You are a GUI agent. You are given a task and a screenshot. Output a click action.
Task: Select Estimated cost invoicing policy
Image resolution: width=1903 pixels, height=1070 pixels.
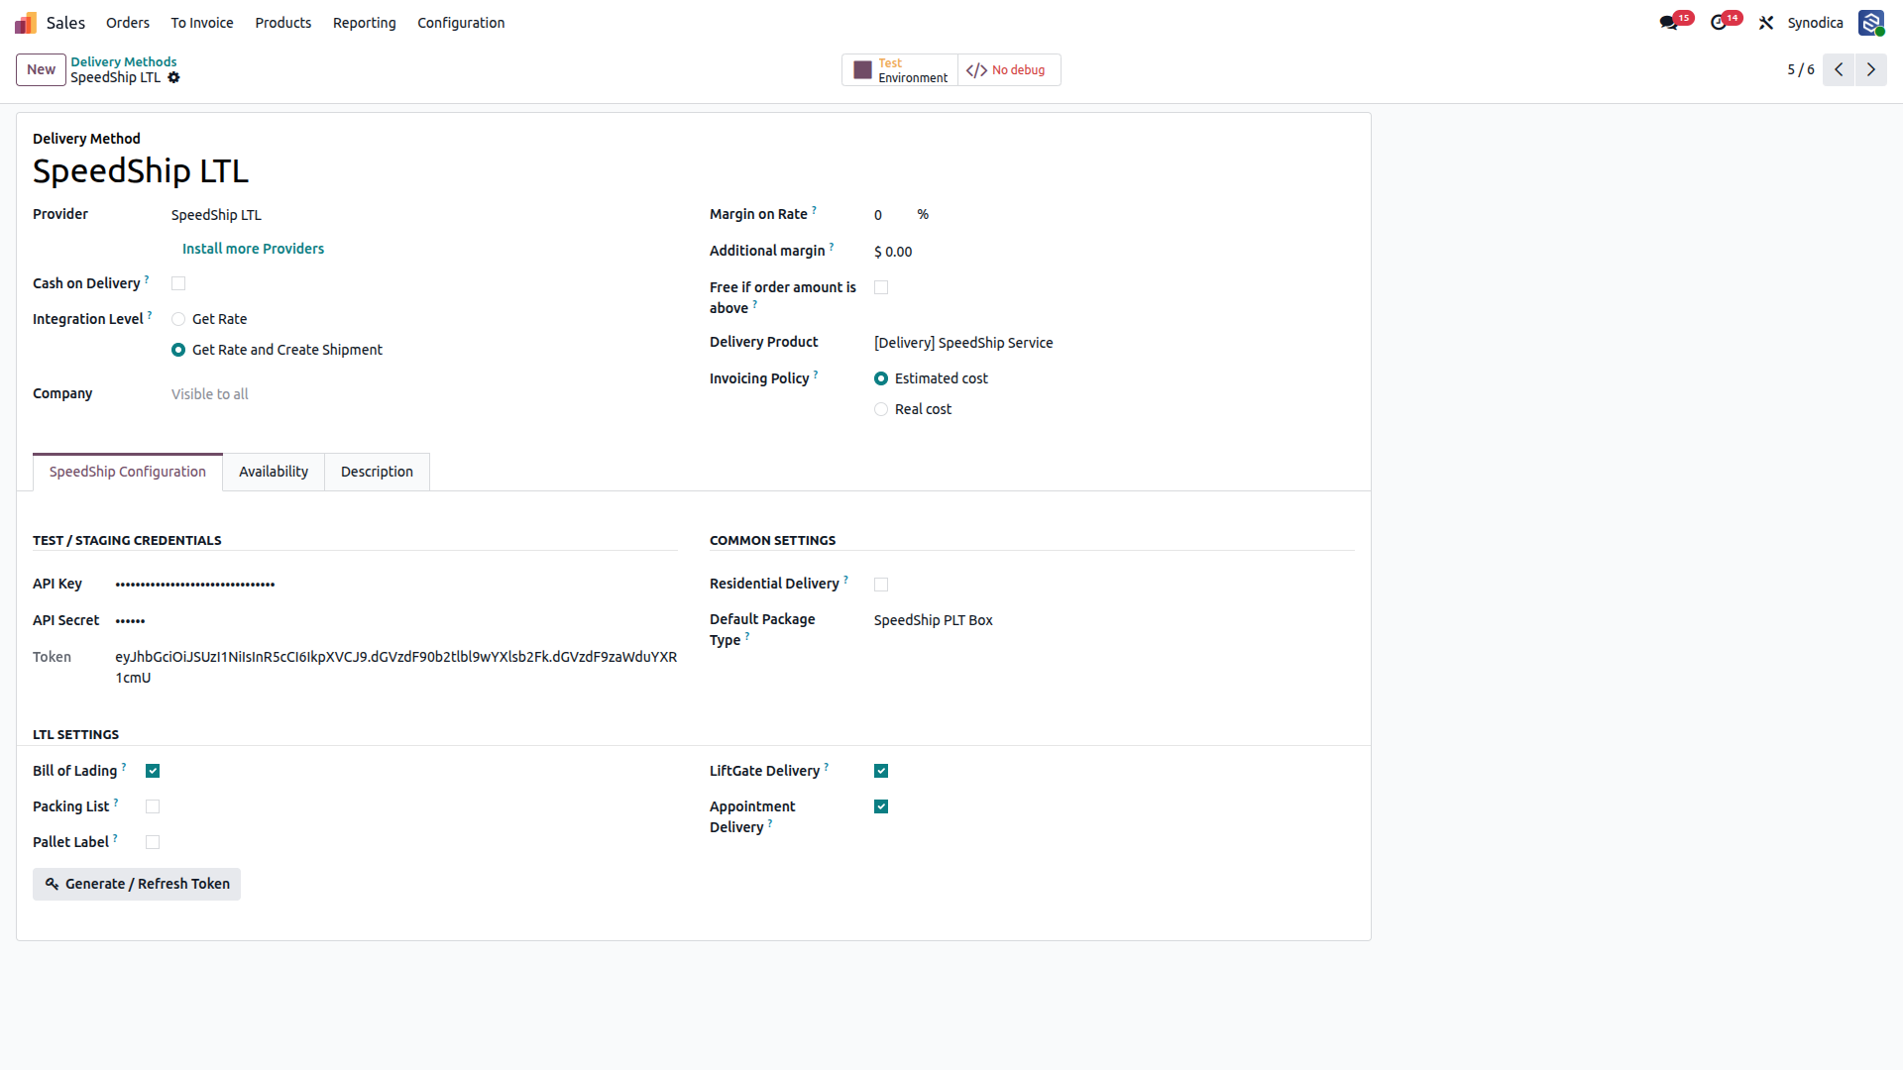click(881, 378)
